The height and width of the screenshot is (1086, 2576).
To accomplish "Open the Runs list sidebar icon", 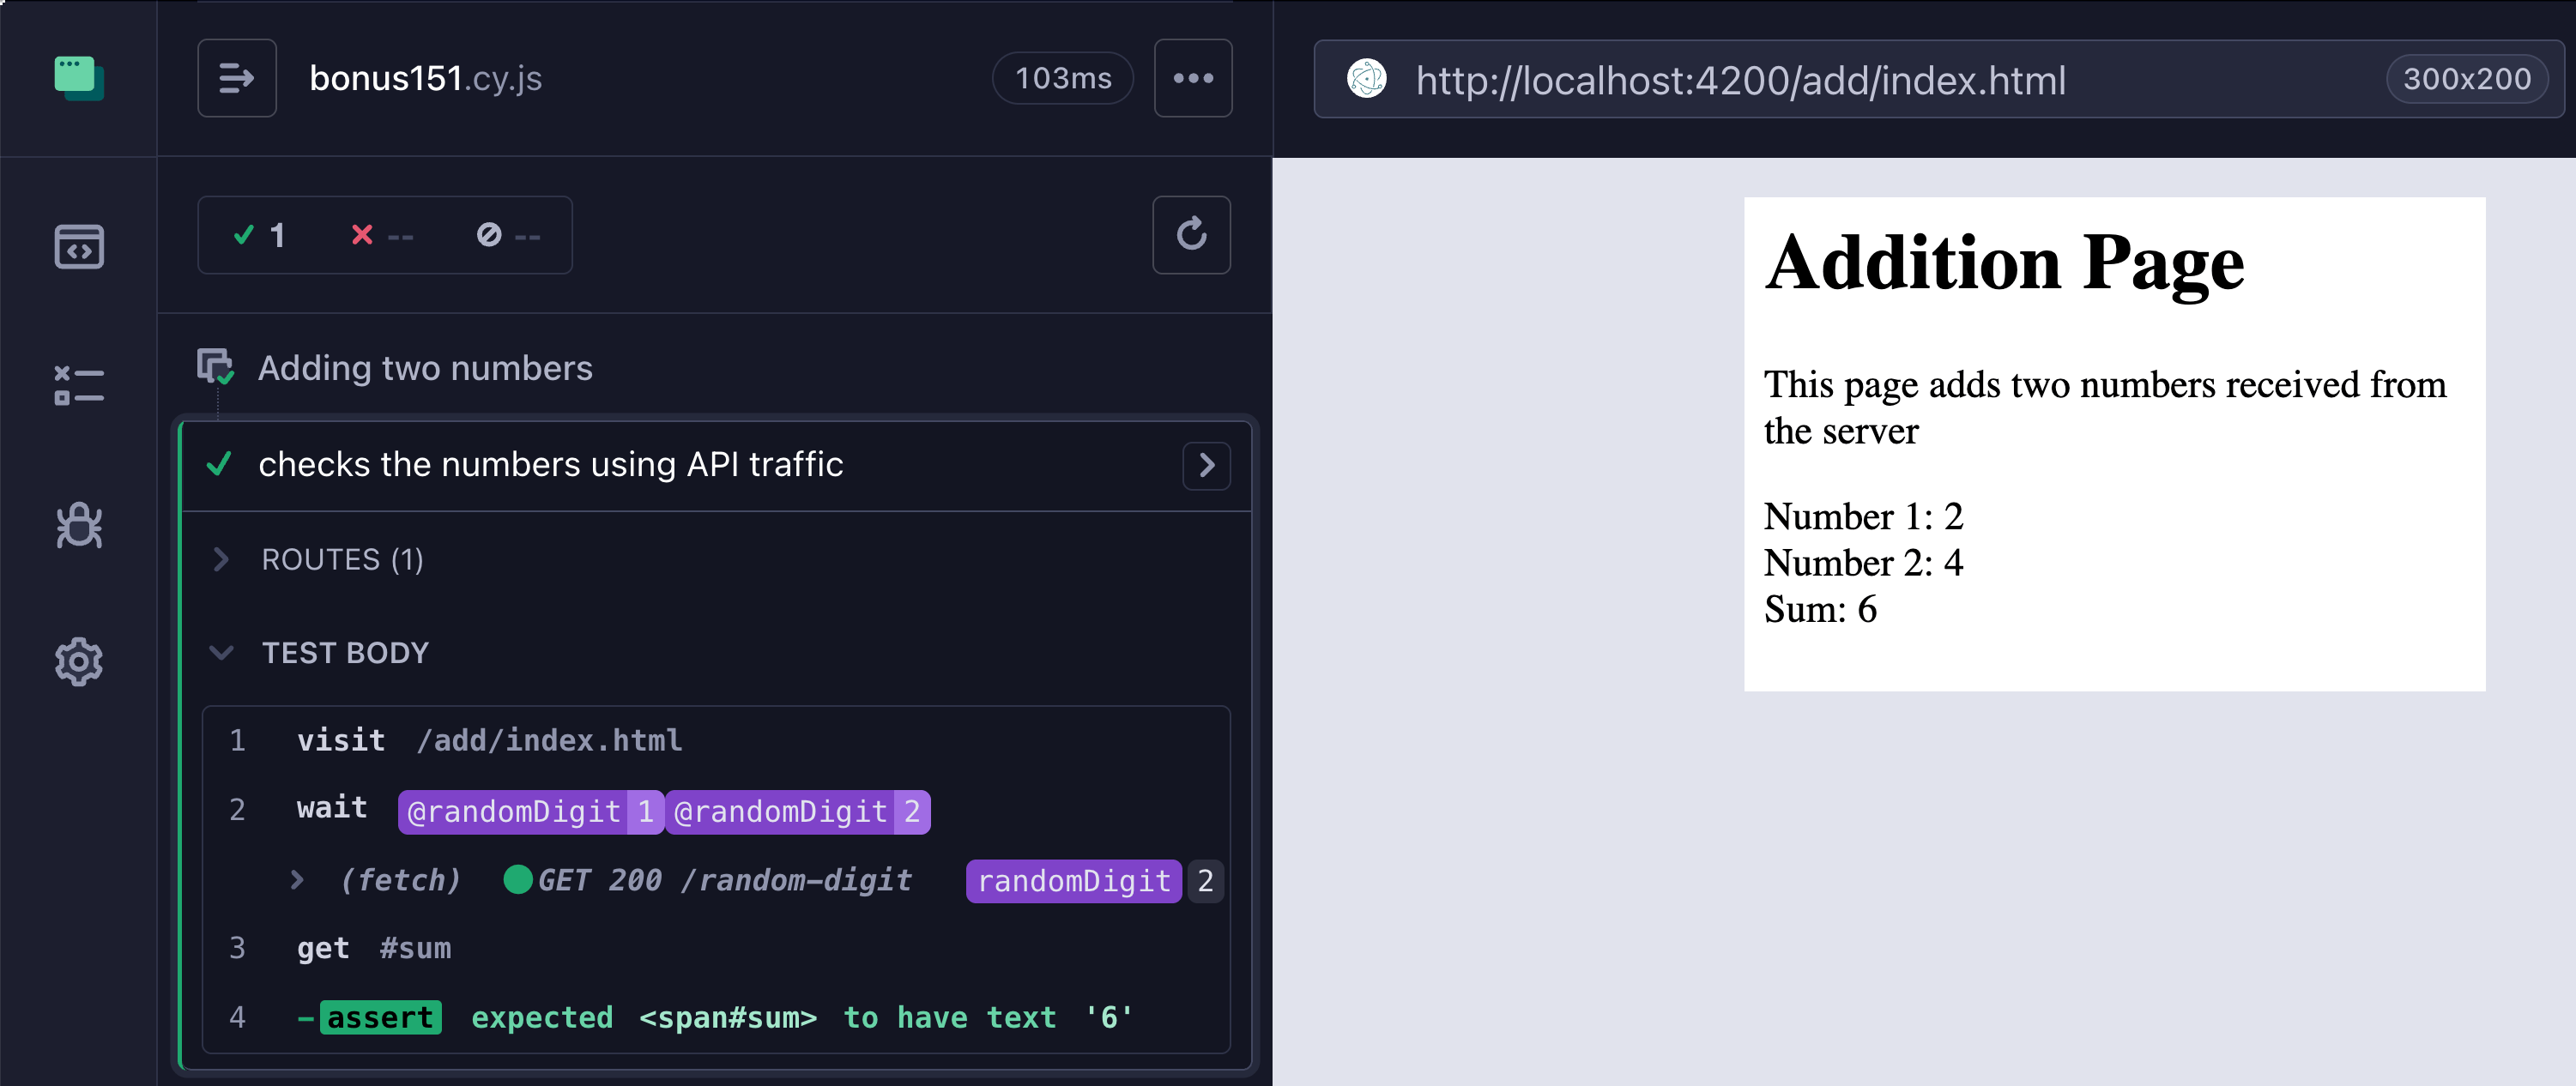I will pyautogui.click(x=78, y=385).
